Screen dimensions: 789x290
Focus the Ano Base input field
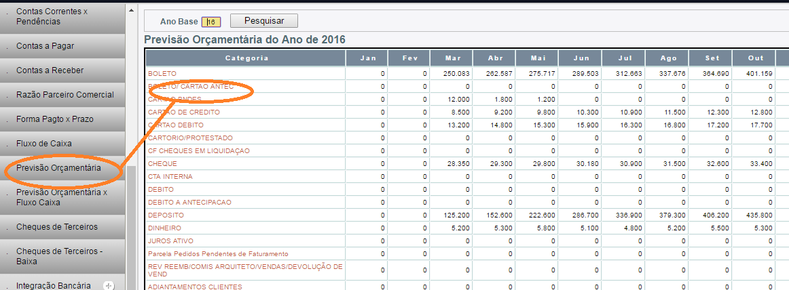tap(211, 22)
